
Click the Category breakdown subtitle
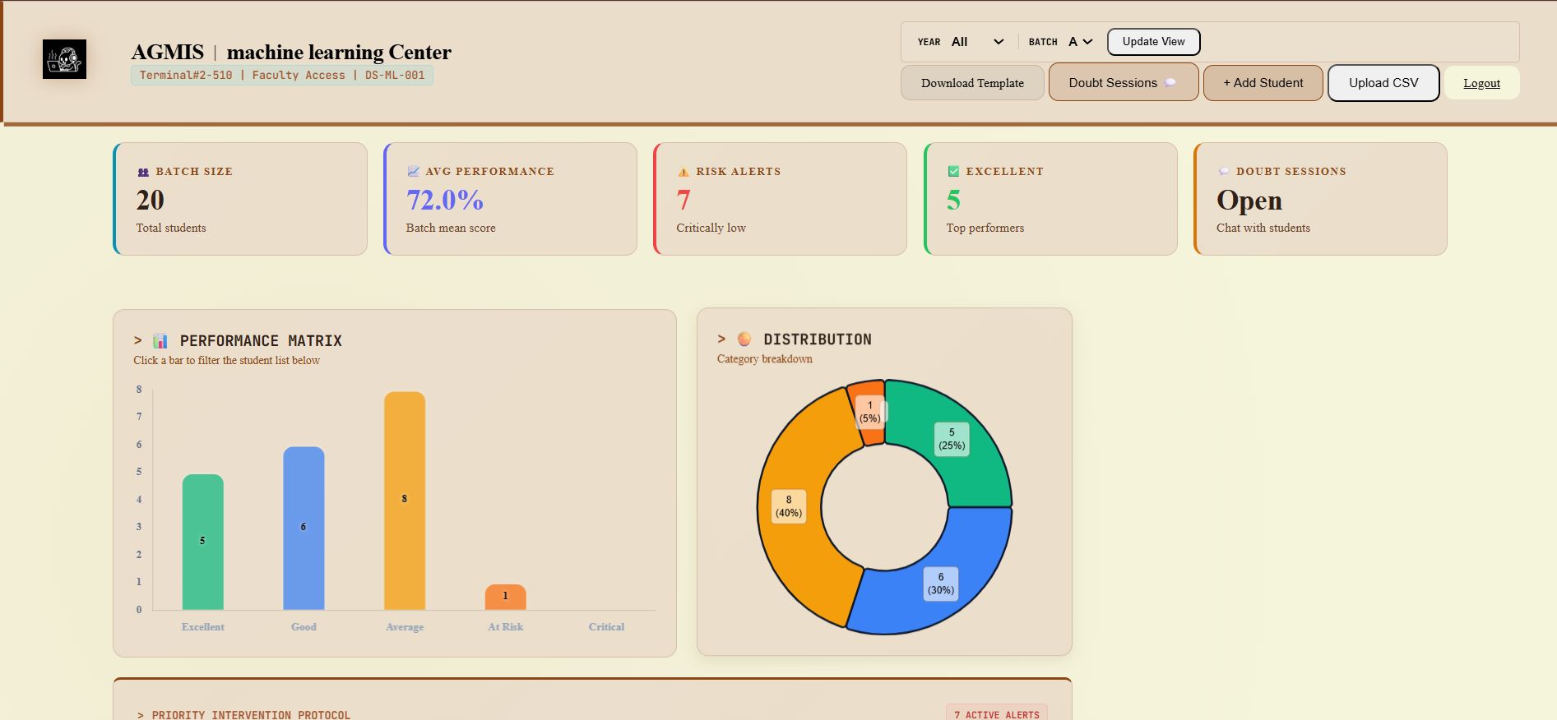click(764, 359)
